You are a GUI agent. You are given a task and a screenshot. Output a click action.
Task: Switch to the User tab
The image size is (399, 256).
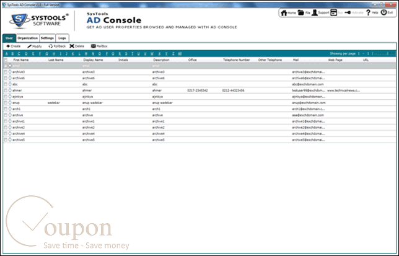[x=9, y=38]
